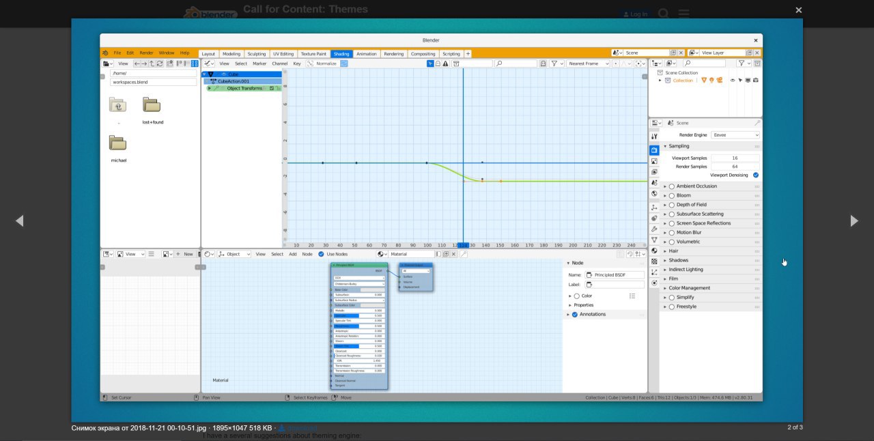874x441 pixels.
Task: Go to previous image in lightbox
Action: tap(19, 220)
